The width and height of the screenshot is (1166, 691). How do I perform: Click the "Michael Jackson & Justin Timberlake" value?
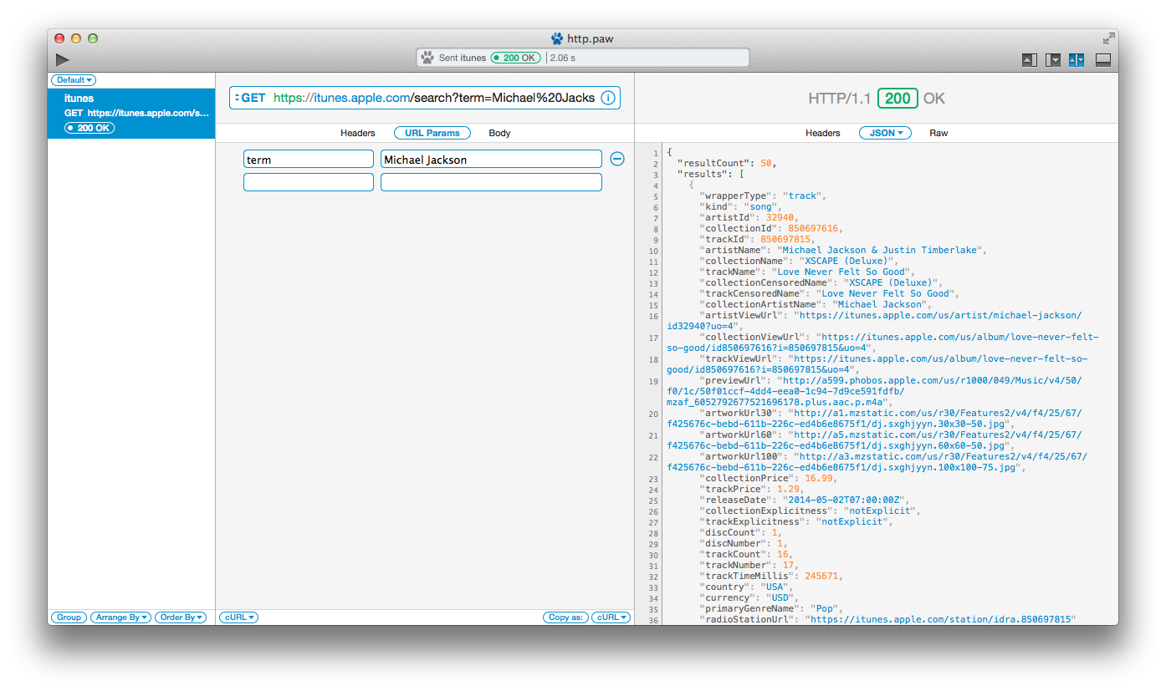[879, 251]
